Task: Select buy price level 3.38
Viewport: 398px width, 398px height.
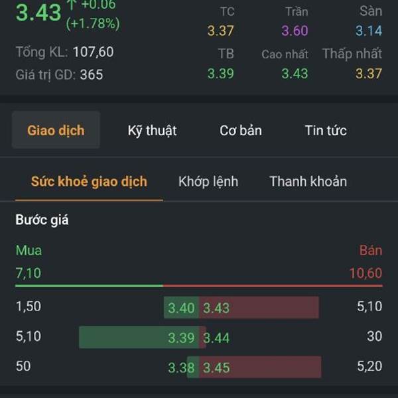Action: [x=181, y=367]
